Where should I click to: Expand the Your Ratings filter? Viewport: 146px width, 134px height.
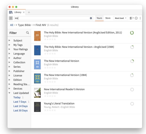9,49
